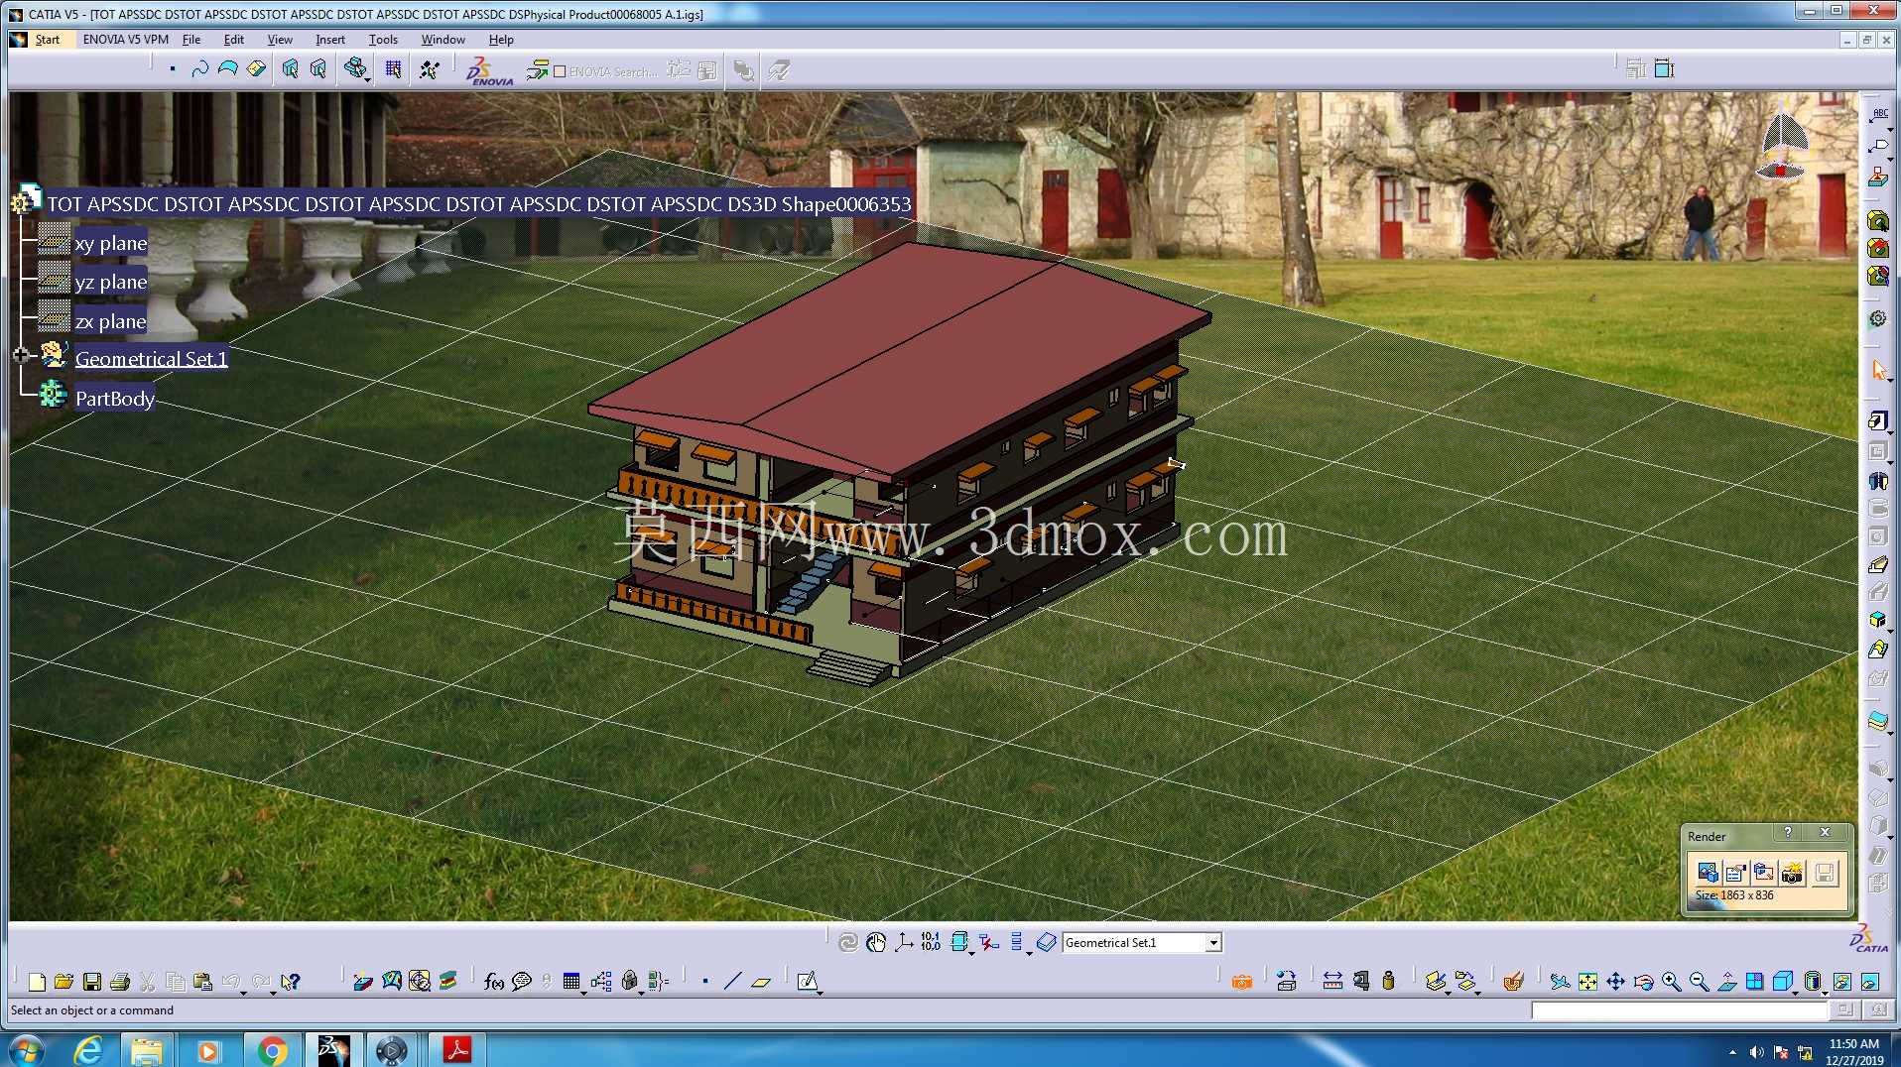Select the xy plane in the tree

[x=110, y=243]
